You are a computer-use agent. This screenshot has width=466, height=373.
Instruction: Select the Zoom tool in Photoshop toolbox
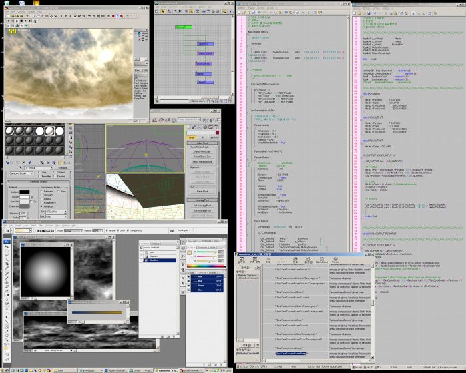coord(7,340)
